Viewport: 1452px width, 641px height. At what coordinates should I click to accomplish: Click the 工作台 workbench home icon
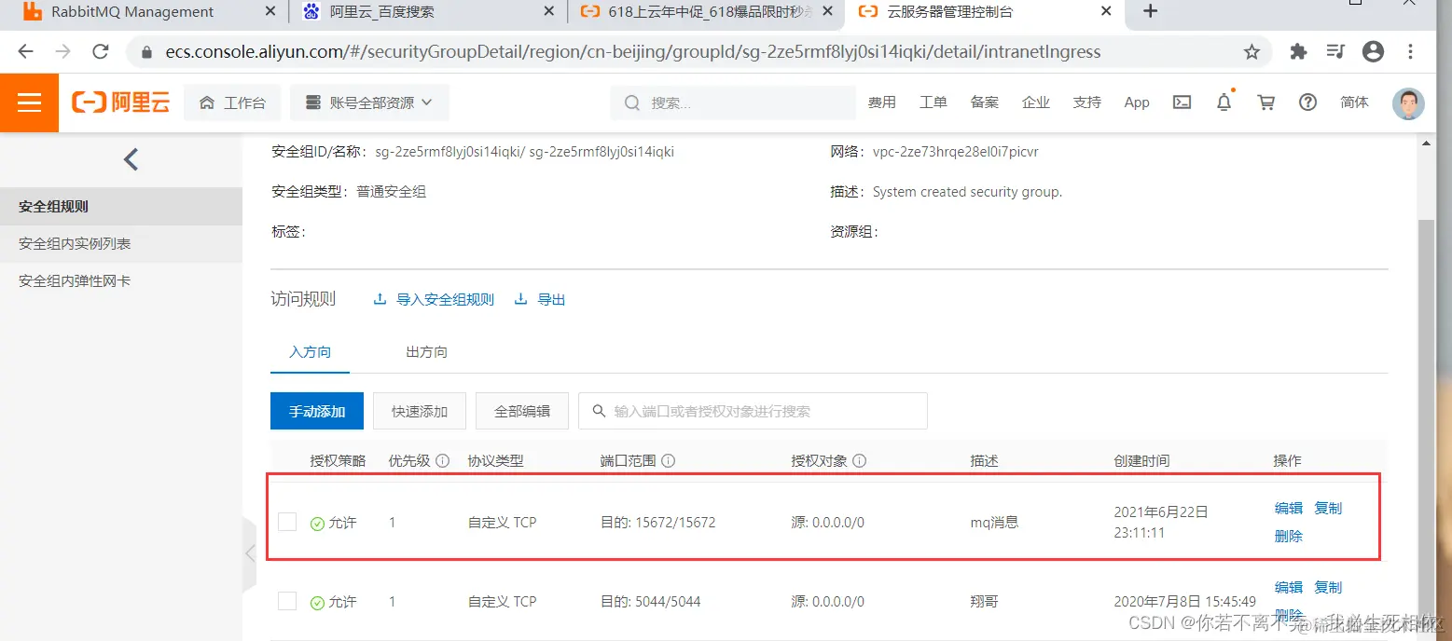pos(207,102)
